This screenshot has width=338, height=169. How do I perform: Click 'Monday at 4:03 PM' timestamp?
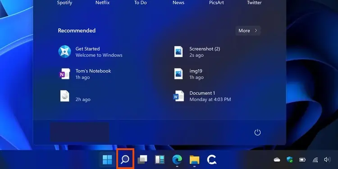click(x=210, y=100)
